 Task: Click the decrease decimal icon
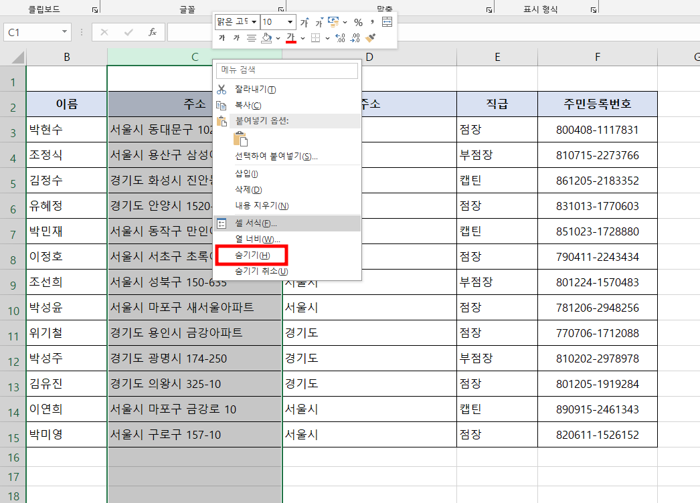tap(355, 38)
